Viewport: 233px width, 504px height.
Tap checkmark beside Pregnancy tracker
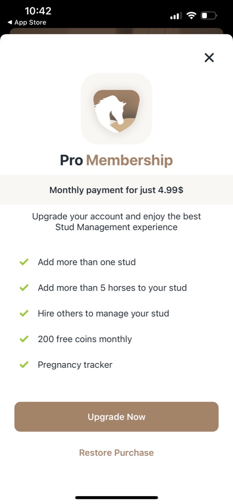tap(24, 365)
